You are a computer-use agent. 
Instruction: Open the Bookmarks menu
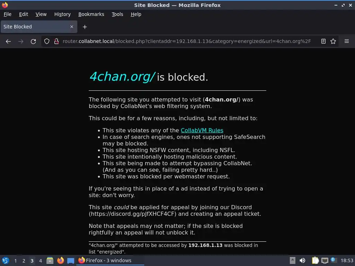tap(91, 14)
